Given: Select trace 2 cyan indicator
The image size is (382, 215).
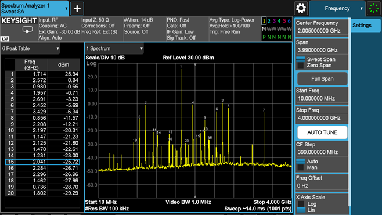Looking at the screenshot, I should [269, 21].
